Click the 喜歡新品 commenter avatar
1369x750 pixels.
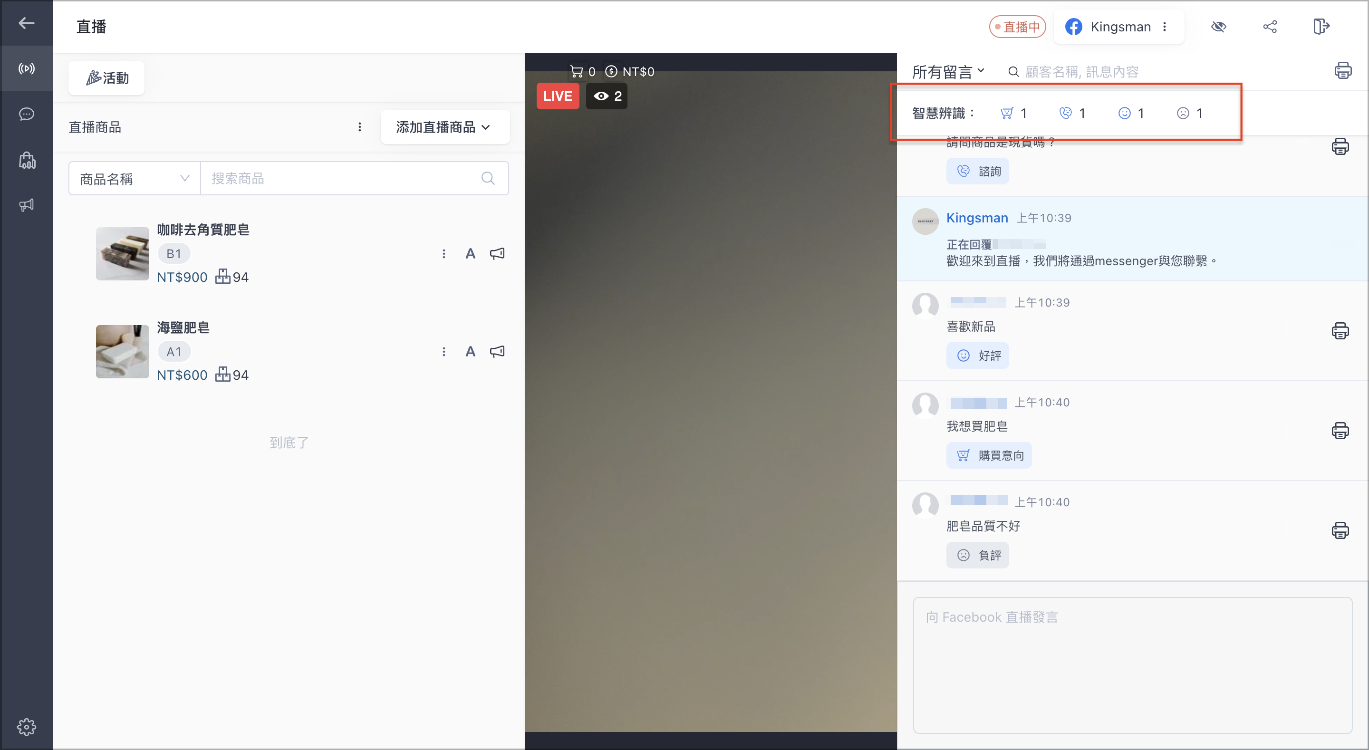(x=925, y=306)
